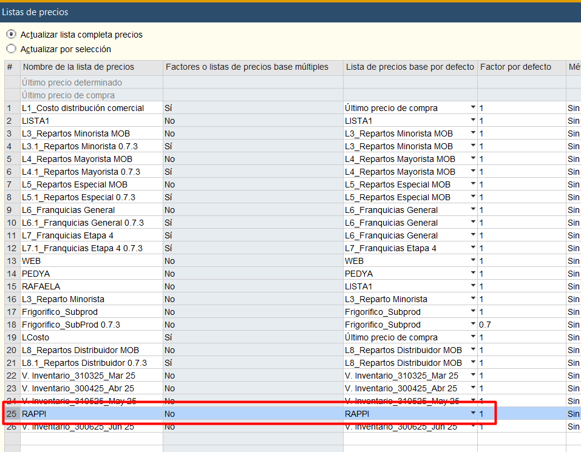This screenshot has width=581, height=452.
Task: Click column header Nombre de la lista de precios
Action: 92,67
